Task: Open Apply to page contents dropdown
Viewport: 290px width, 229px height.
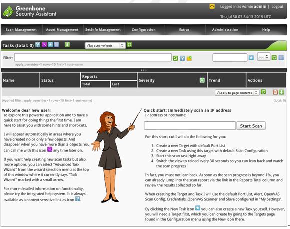Action: pos(237,93)
